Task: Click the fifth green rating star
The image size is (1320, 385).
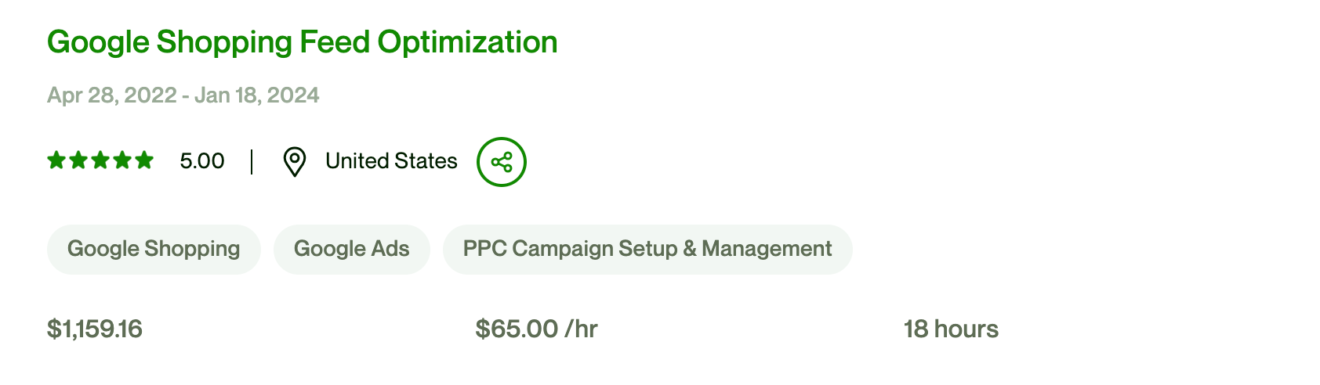Action: (144, 161)
